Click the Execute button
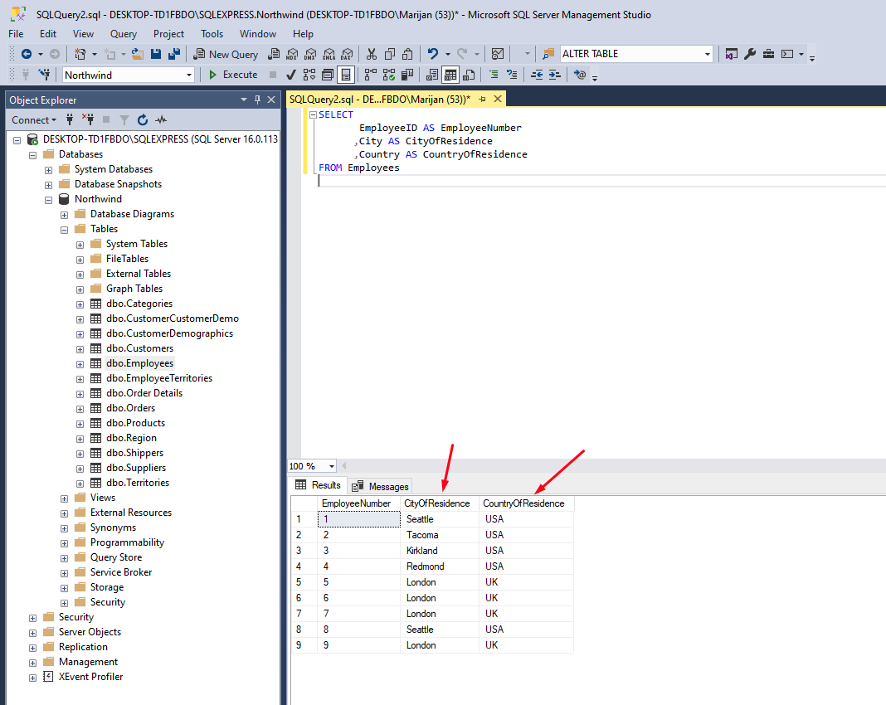 (x=233, y=75)
